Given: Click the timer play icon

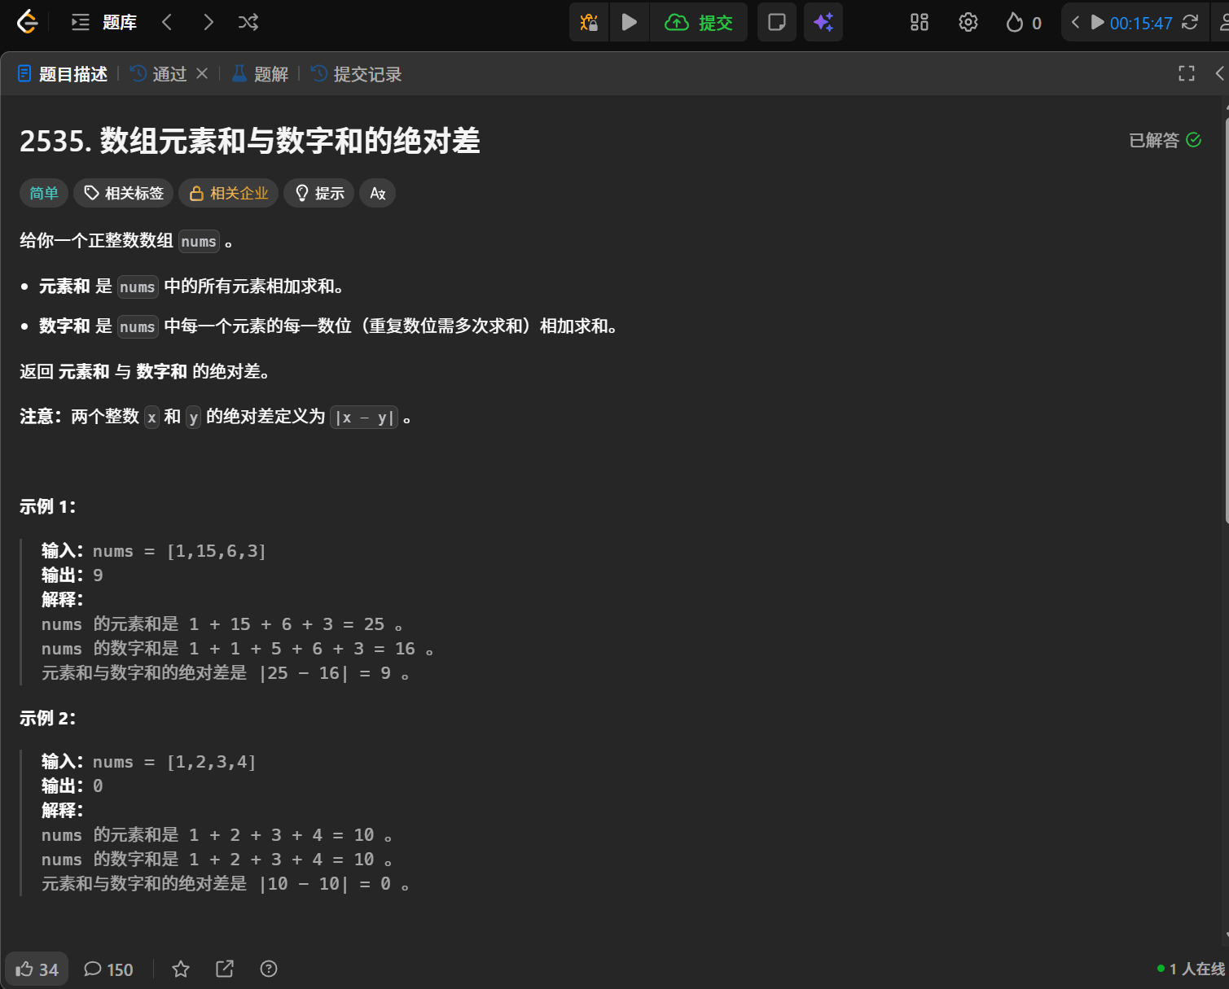Looking at the screenshot, I should pyautogui.click(x=1097, y=22).
